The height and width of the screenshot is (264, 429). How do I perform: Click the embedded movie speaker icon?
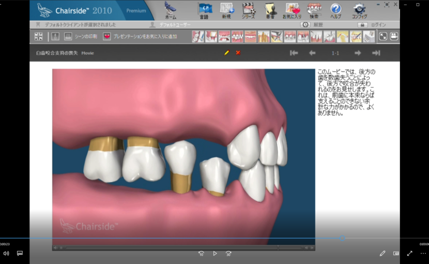pyautogui.click(x=55, y=248)
